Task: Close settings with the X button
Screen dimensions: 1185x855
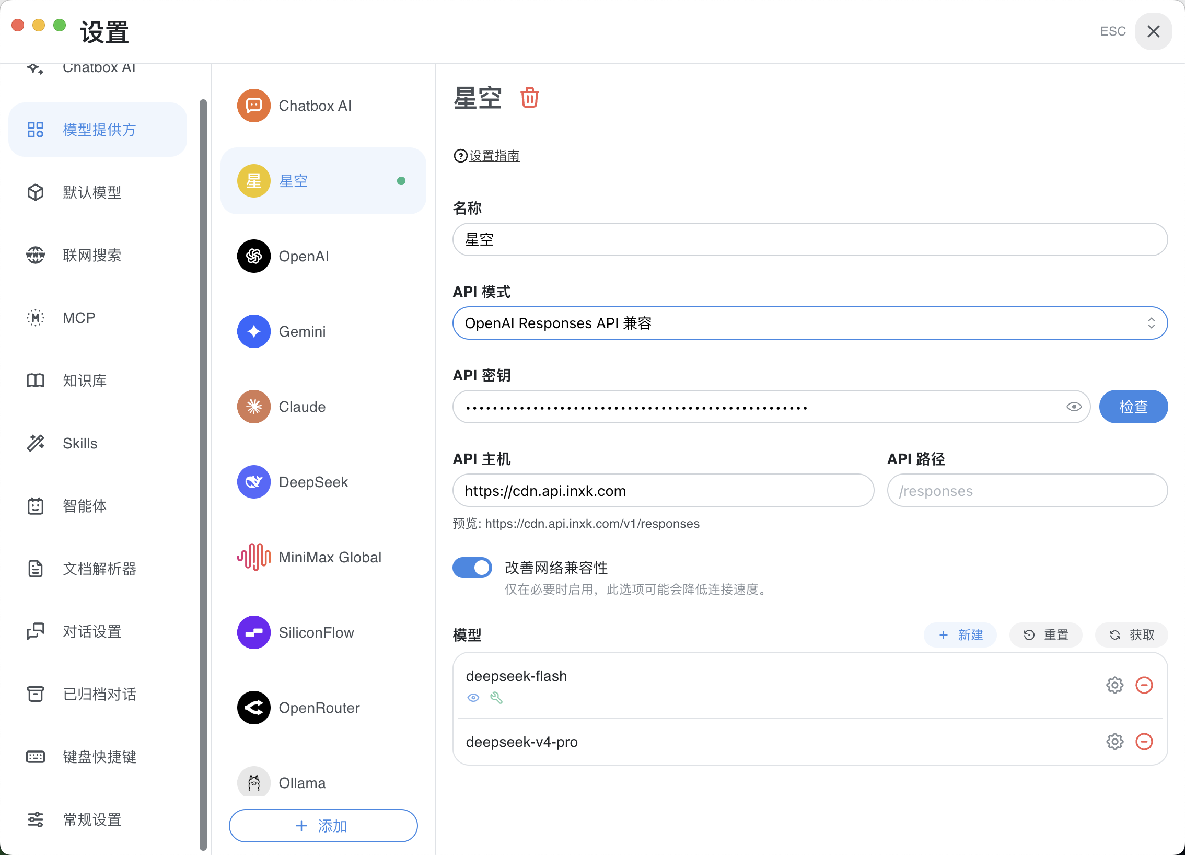Action: click(1153, 31)
